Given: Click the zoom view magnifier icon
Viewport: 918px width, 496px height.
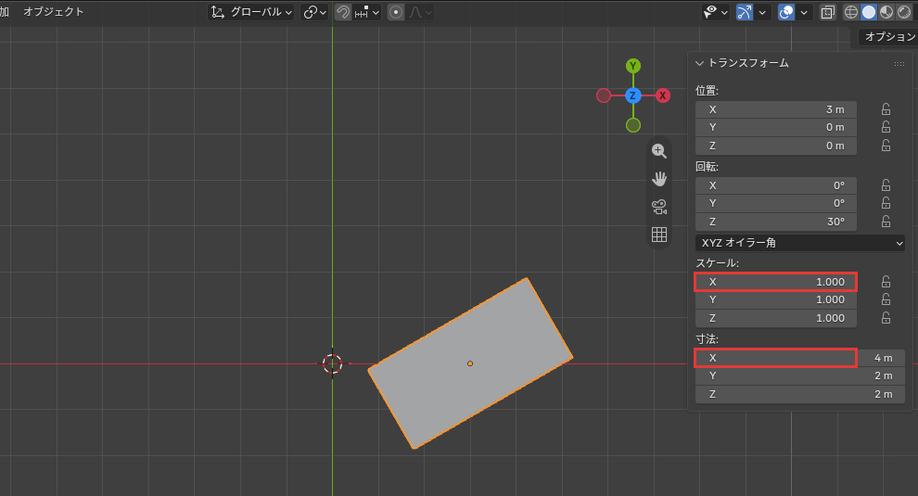Looking at the screenshot, I should pyautogui.click(x=659, y=150).
